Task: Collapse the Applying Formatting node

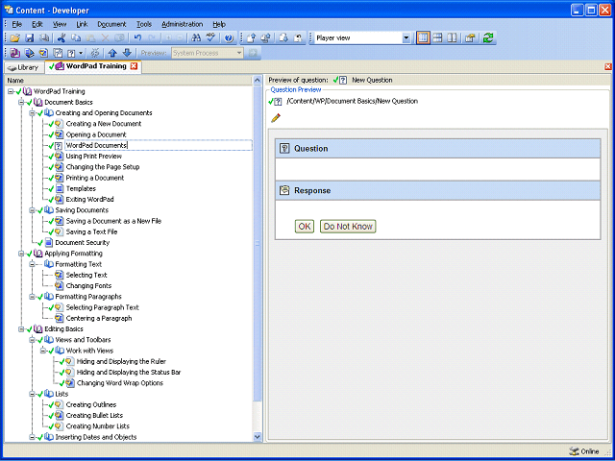Action: (x=21, y=254)
